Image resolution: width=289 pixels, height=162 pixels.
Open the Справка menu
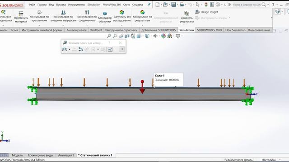click(x=137, y=4)
